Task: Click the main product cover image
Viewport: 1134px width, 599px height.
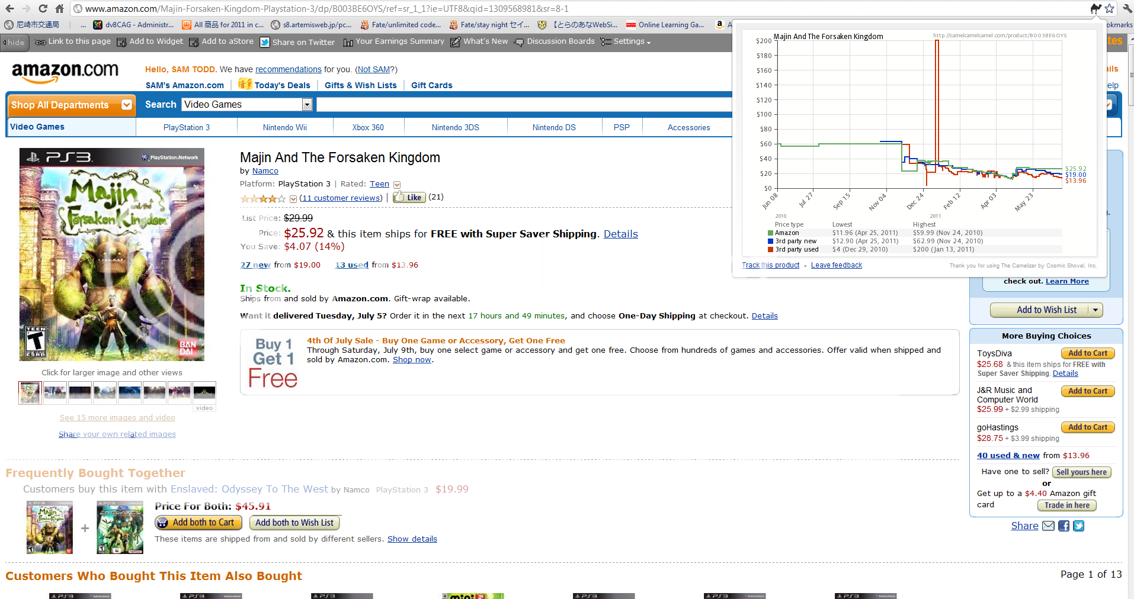Action: click(x=112, y=255)
